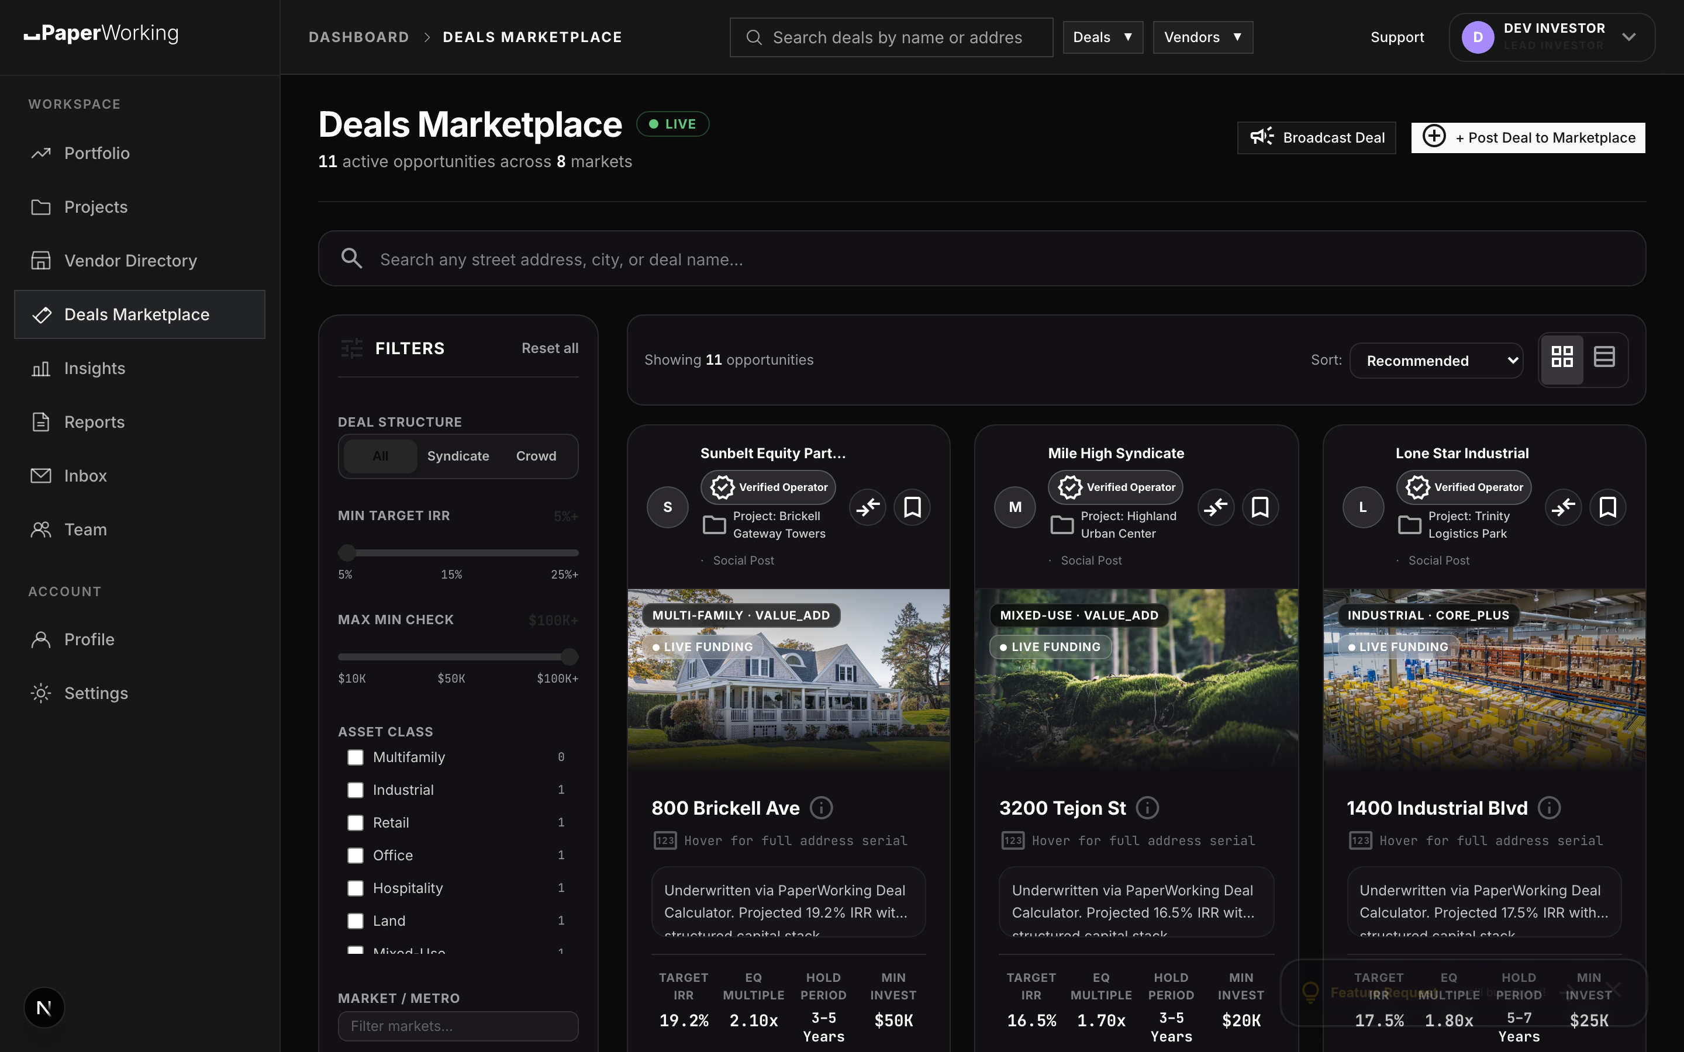1684x1052 pixels.
Task: Go to Dashboard via the breadcrumb
Action: (x=359, y=37)
